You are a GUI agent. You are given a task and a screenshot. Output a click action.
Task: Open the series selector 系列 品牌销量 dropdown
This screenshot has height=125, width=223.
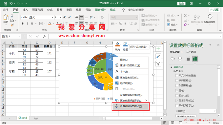148,47
